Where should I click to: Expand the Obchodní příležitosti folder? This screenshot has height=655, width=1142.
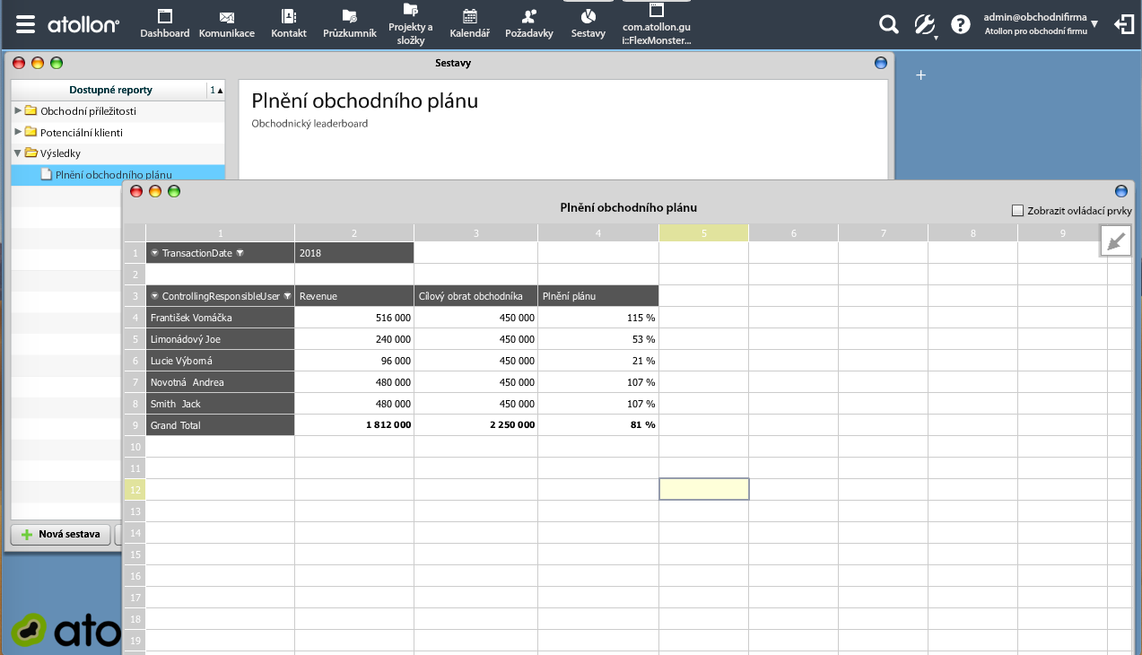tap(18, 110)
